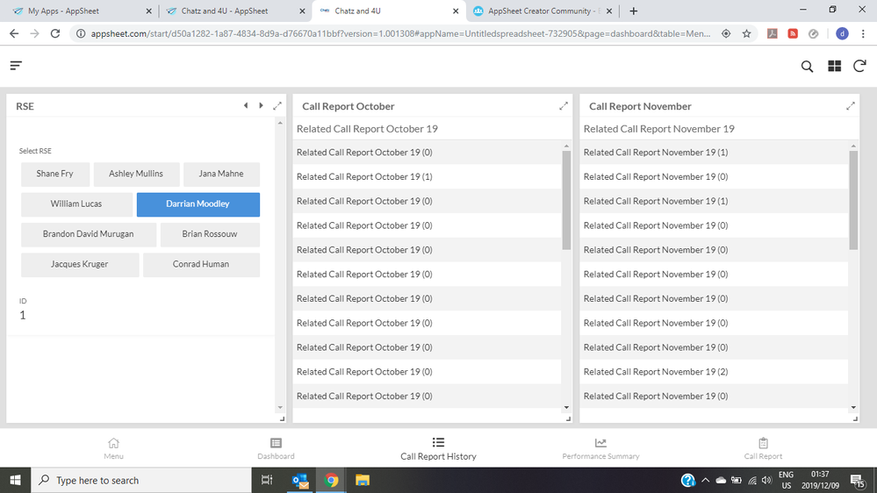Go back in browser history
877x493 pixels.
(x=14, y=33)
